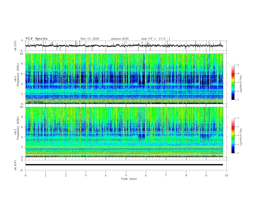255x197 pixels.
Task: Click the log(PSD) label of the upper color bar
Action: pyautogui.click(x=241, y=84)
